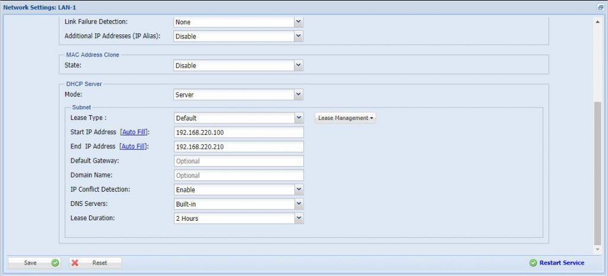Click the restore window icon in title bar

point(600,7)
